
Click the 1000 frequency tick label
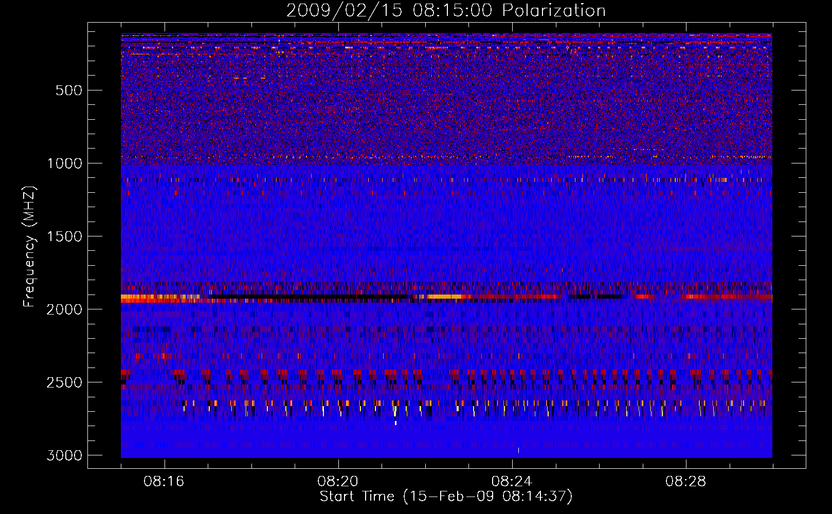pos(64,163)
